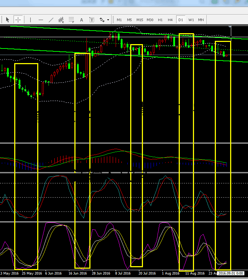This screenshot has width=248, height=280.
Task: Choose the equidistant channel tool
Action: (x=61, y=20)
